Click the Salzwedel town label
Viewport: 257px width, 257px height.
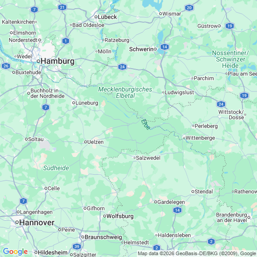pos(148,158)
